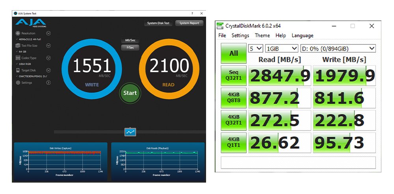Open the File menu in CrystalDiskMark
This screenshot has height=194, width=394.
pos(222,35)
